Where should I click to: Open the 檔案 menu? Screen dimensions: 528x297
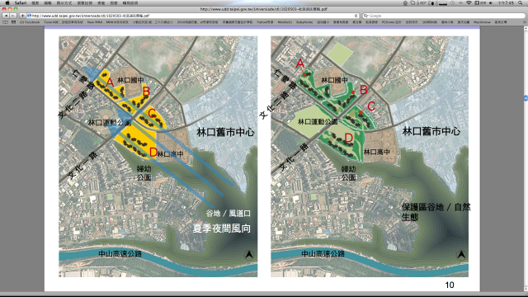35,2
